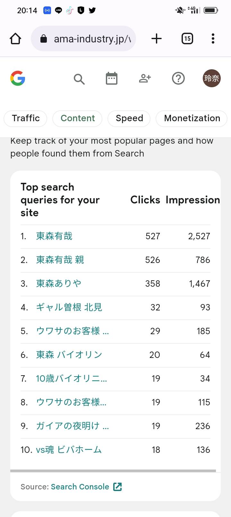The width and height of the screenshot is (231, 517).
Task: Jump to the Speed section
Action: [129, 118]
